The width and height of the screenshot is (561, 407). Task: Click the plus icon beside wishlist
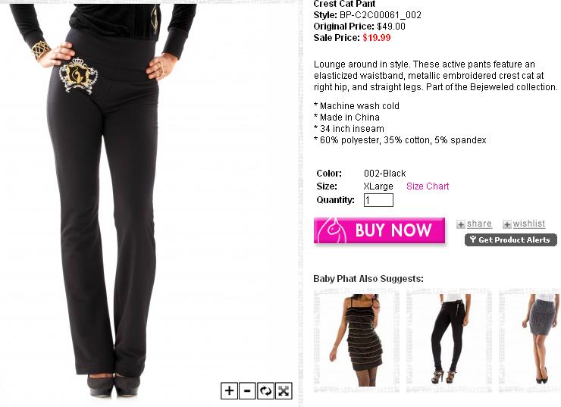click(507, 224)
